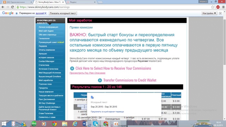Click the Платный table column header
The height and width of the screenshot is (127, 226).
(x=176, y=95)
